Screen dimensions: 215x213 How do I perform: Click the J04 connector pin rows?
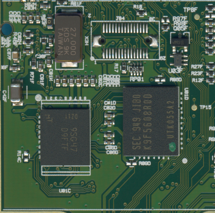coord(125,41)
